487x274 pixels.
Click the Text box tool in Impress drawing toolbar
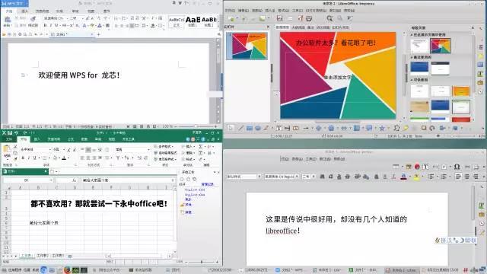click(279, 128)
